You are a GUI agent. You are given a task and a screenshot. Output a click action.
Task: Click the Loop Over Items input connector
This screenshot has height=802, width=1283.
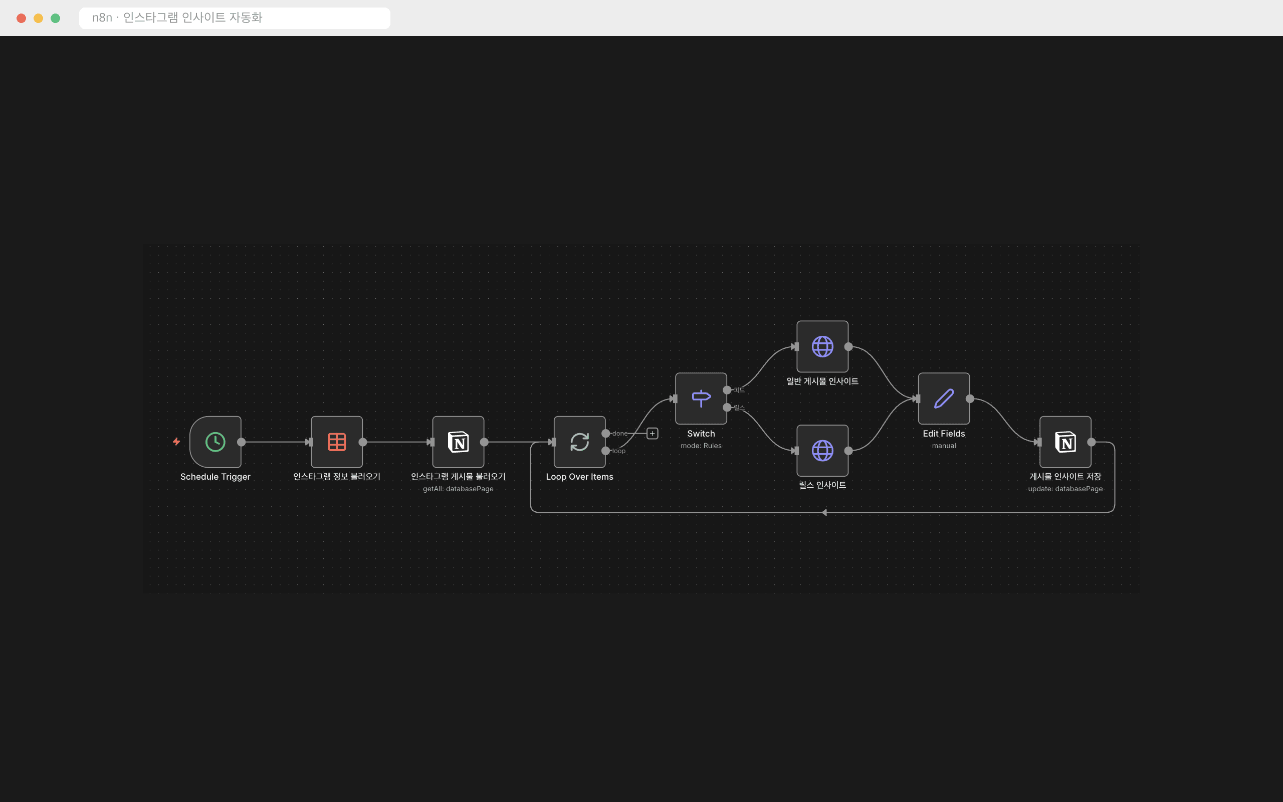[553, 442]
